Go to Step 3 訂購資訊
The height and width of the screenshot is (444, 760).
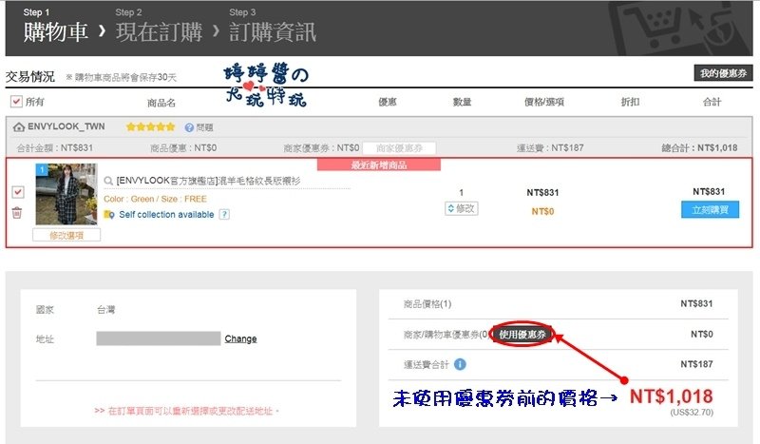pos(273,27)
